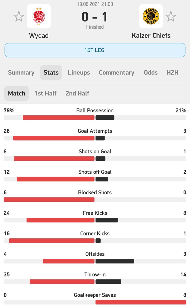190x307 pixels.
Task: Show full Match statistics
Action: pos(17,93)
